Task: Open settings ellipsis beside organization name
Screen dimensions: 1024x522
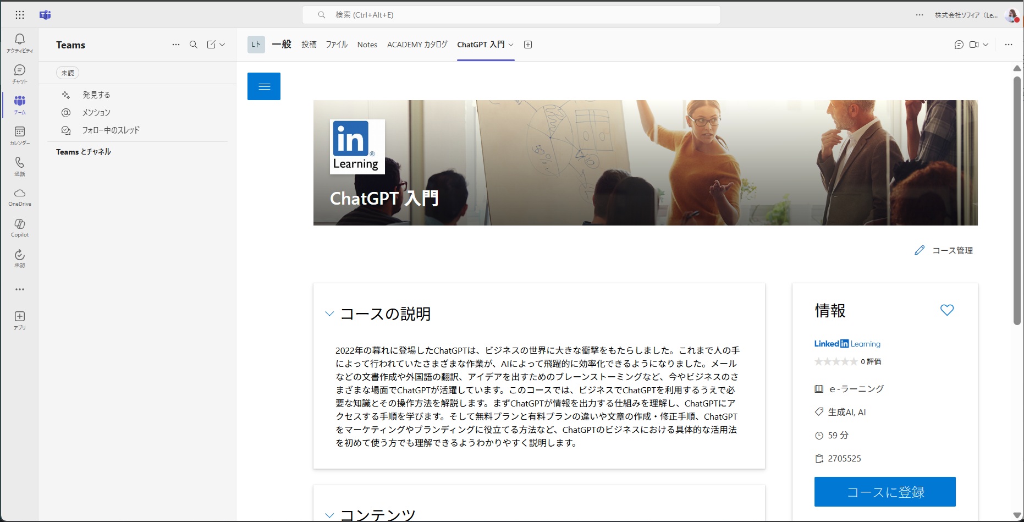Action: [920, 15]
